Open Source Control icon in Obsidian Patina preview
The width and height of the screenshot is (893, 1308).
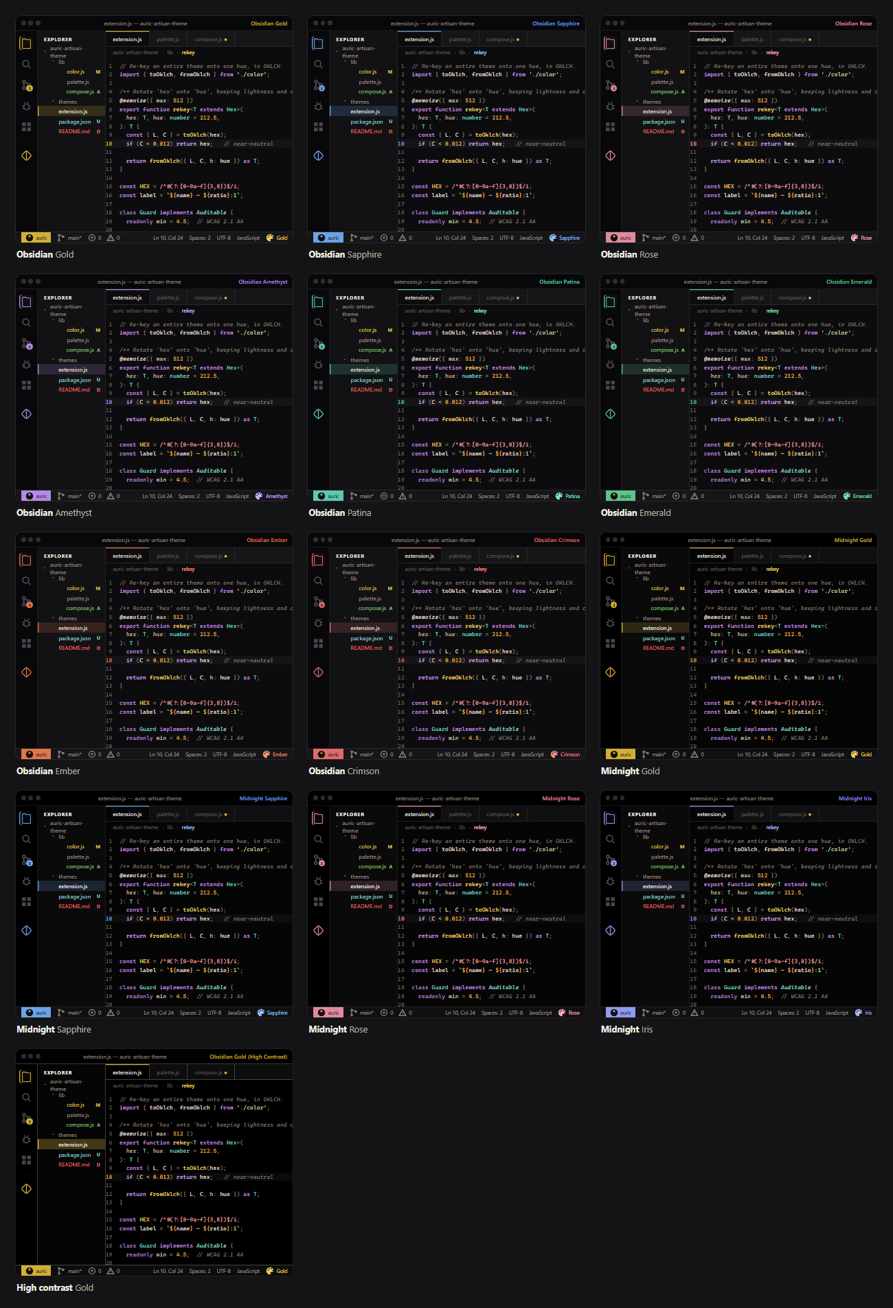[319, 344]
